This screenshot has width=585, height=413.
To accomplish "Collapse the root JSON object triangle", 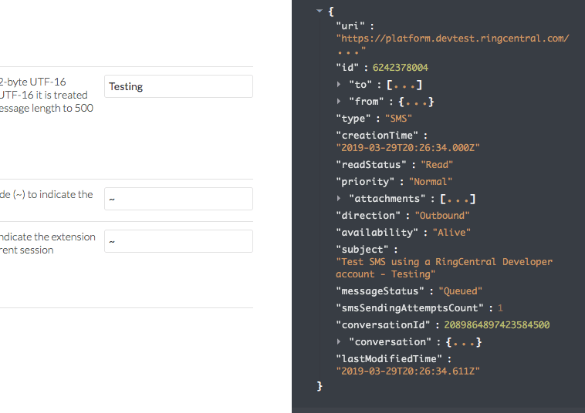I will [x=318, y=12].
